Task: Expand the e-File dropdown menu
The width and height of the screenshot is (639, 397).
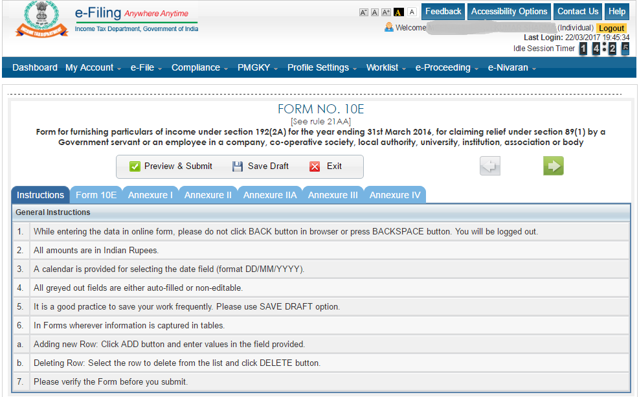Action: [146, 67]
